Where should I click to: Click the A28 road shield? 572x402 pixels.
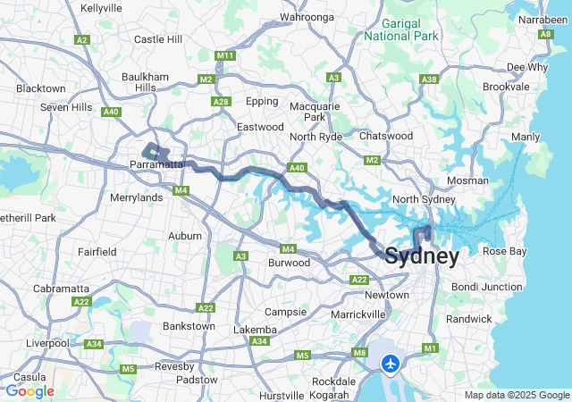(221, 102)
